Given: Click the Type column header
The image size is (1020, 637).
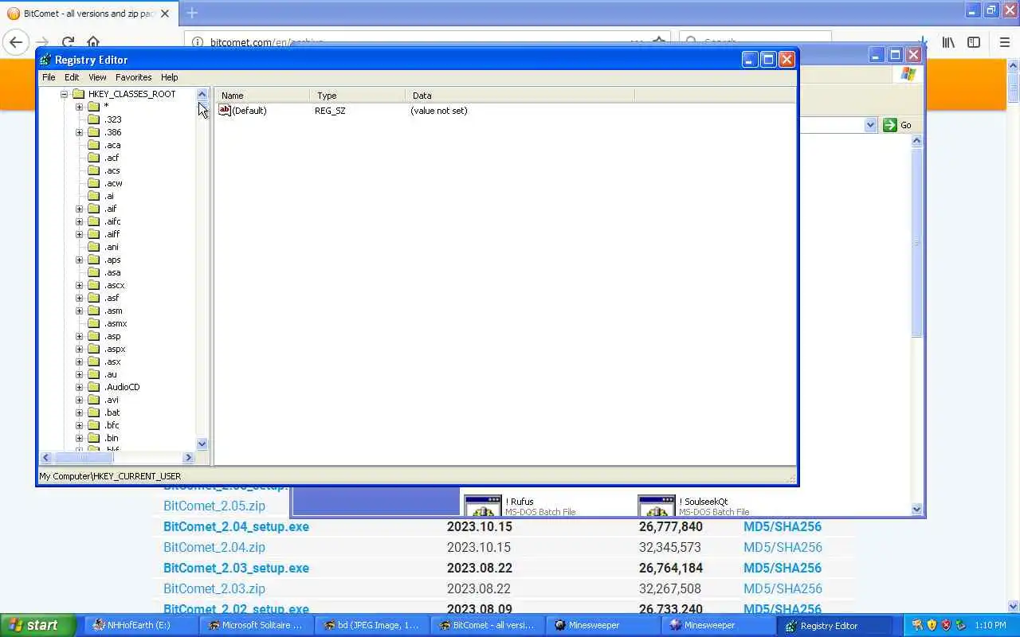Looking at the screenshot, I should [x=357, y=96].
